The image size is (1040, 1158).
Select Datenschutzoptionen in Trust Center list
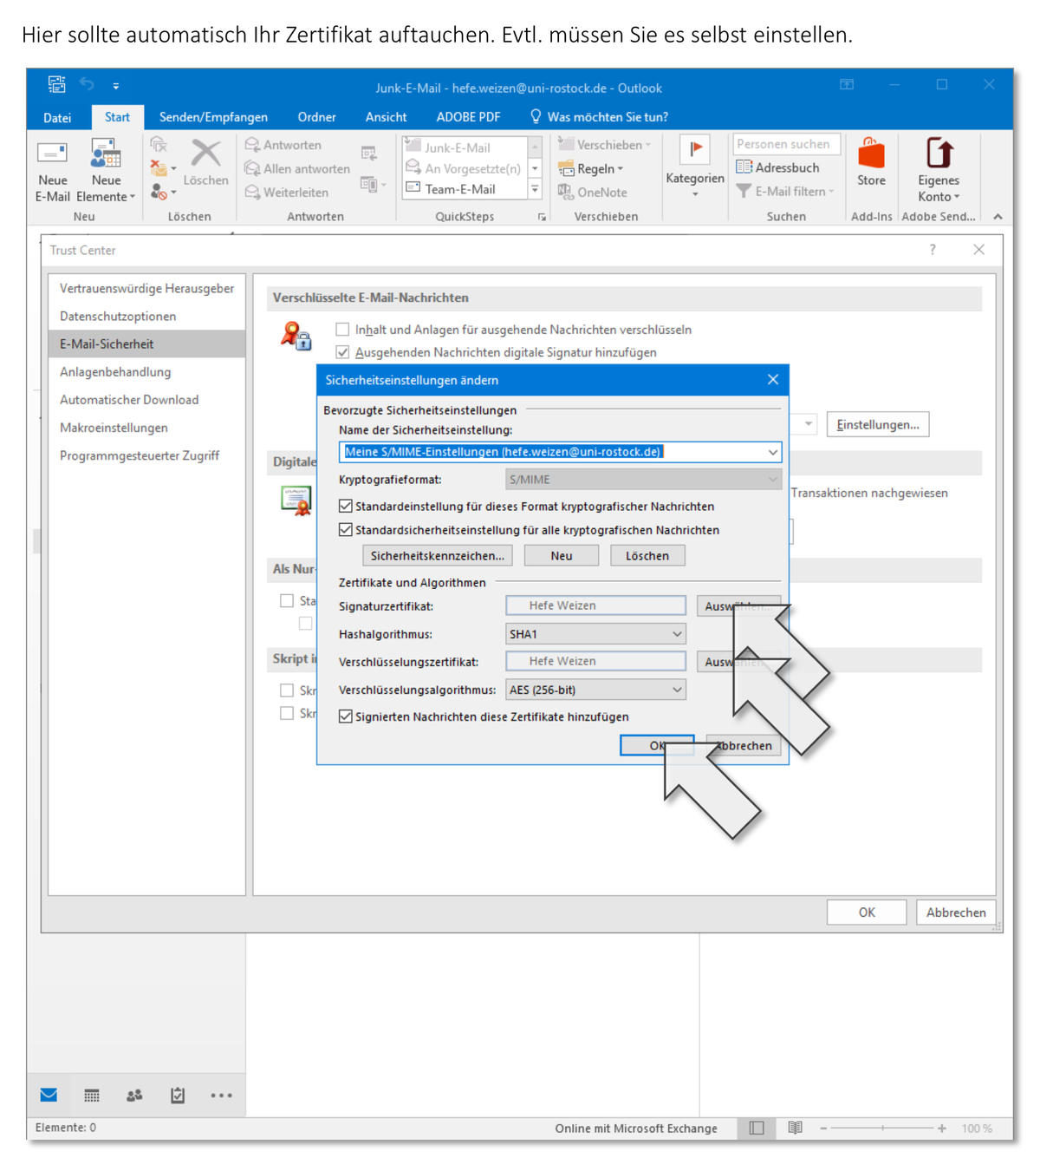click(x=147, y=316)
